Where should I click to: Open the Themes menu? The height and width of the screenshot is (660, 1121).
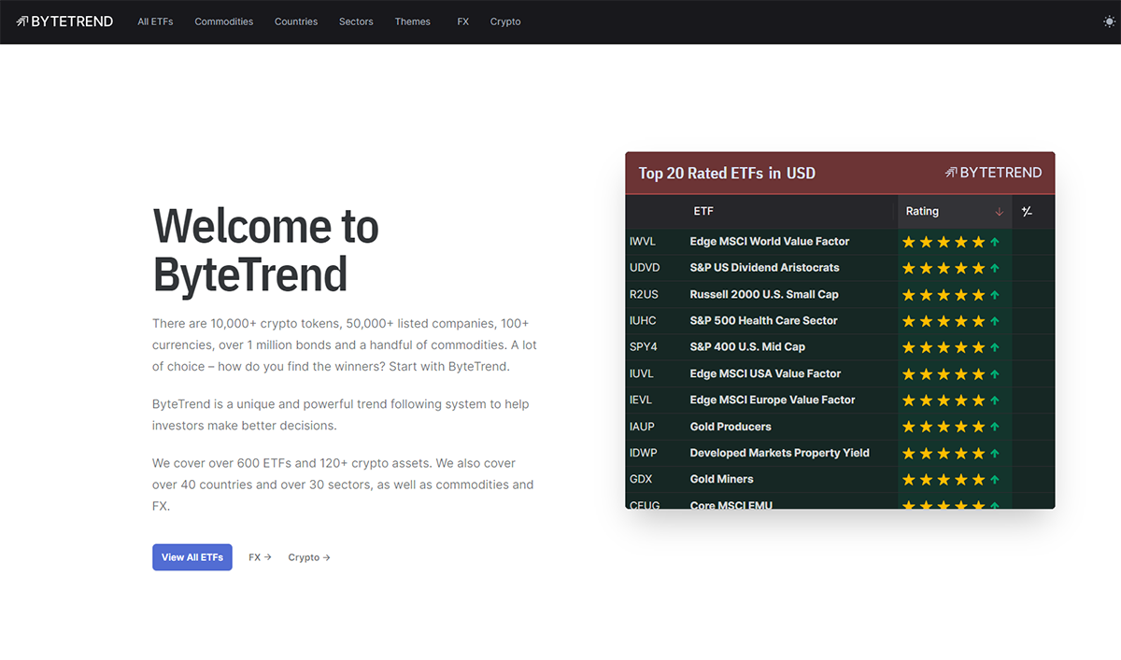(413, 21)
